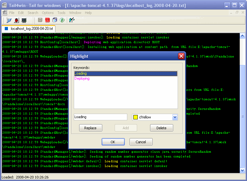Click the binary document icon in the menu bar
247x181 pixels.
pyautogui.click(x=5, y=13)
